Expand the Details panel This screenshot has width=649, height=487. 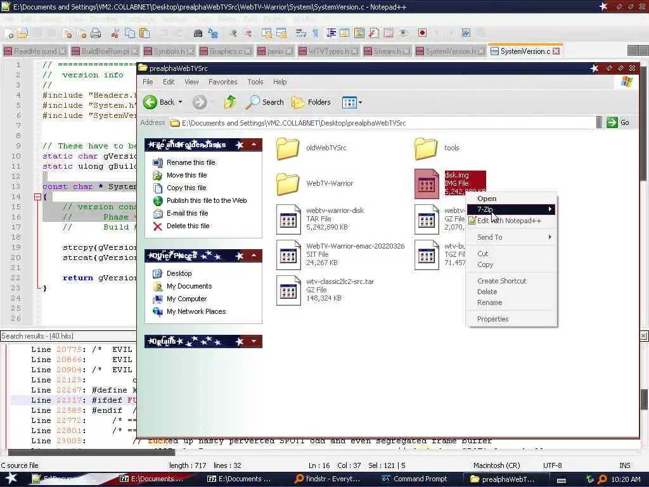(x=254, y=341)
